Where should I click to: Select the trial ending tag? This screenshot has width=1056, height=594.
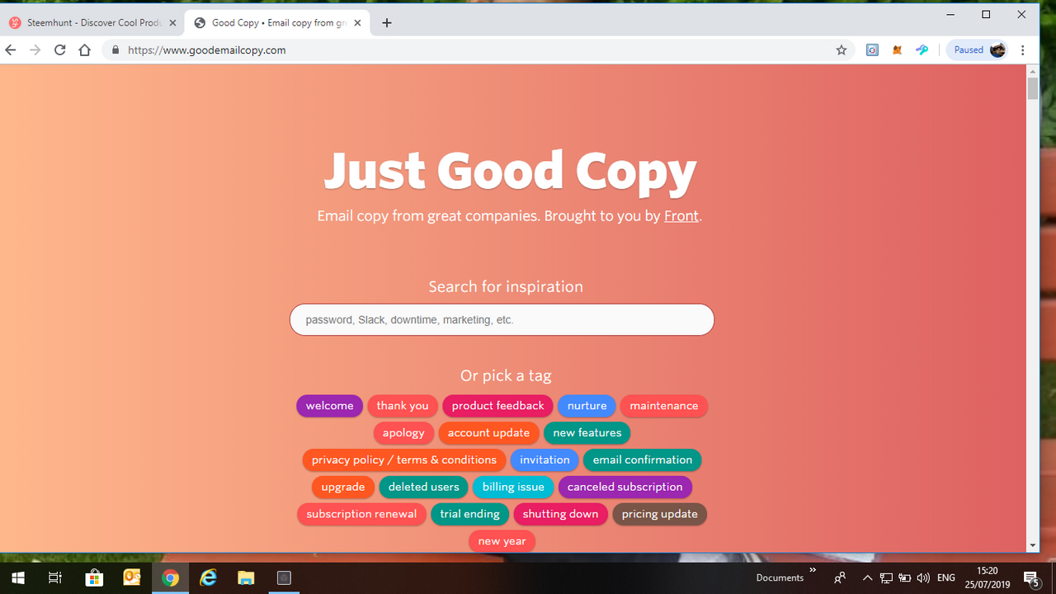[469, 515]
